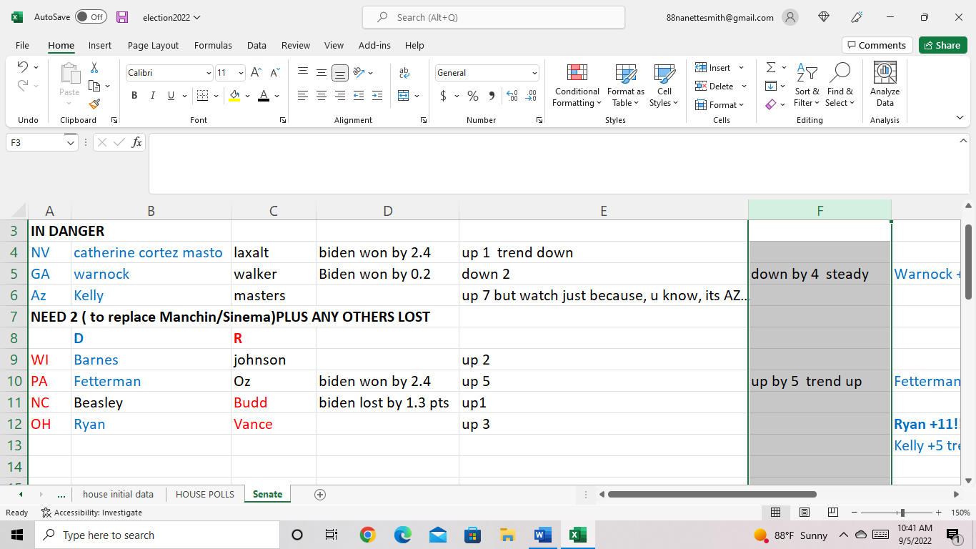Image resolution: width=976 pixels, height=549 pixels.
Task: Toggle the AutoSave switch
Action: pos(91,17)
